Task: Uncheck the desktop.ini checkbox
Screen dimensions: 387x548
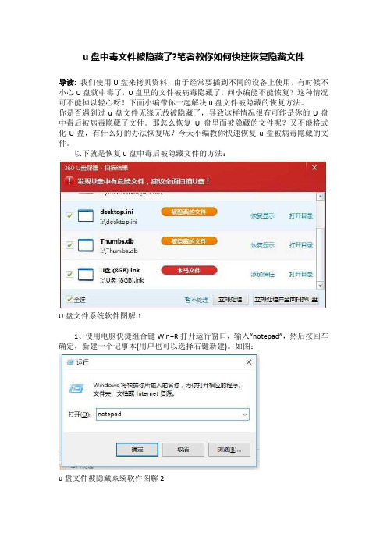Action: [x=69, y=216]
